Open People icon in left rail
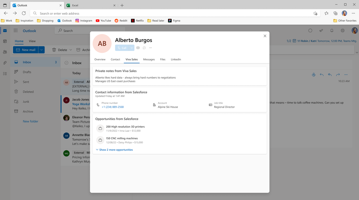 [x=5, y=52]
